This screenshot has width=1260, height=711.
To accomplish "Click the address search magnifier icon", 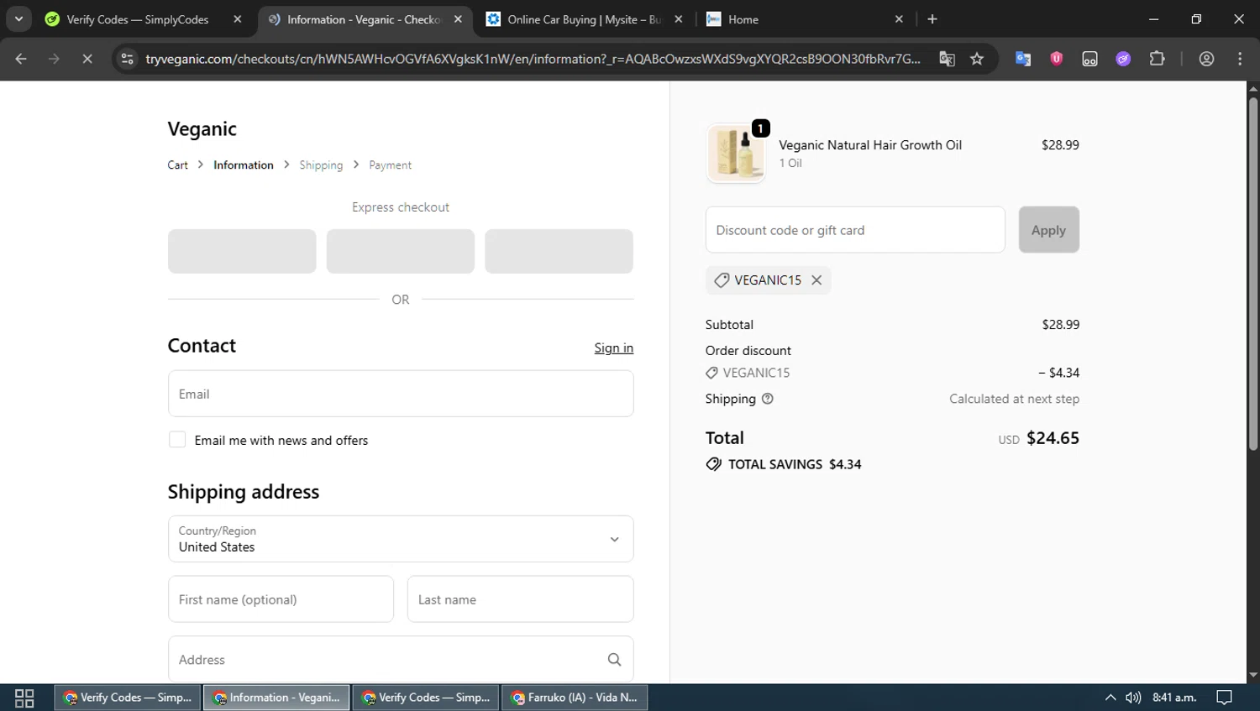I will coord(614,660).
